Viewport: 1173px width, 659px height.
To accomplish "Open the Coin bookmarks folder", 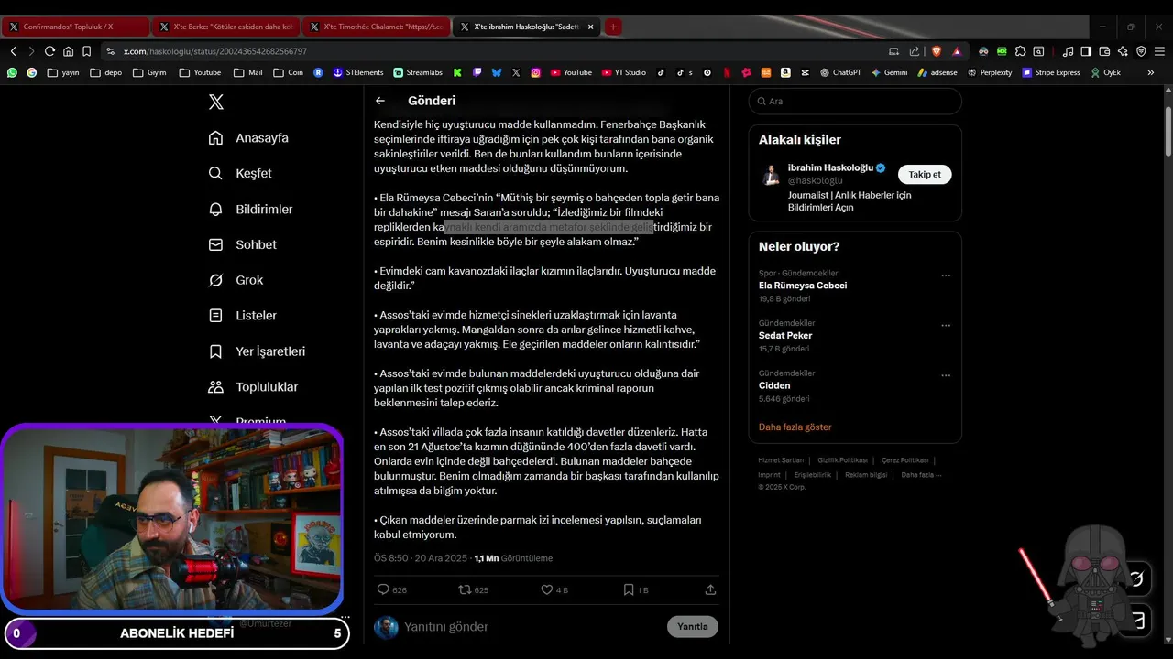I will 288,72.
